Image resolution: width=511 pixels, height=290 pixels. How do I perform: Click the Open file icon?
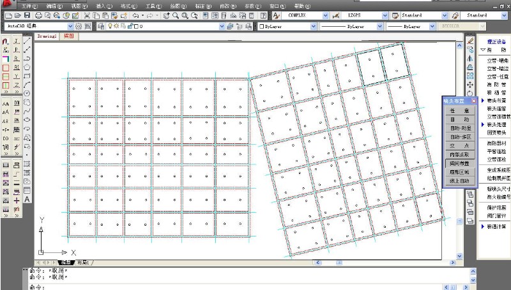(x=18, y=15)
